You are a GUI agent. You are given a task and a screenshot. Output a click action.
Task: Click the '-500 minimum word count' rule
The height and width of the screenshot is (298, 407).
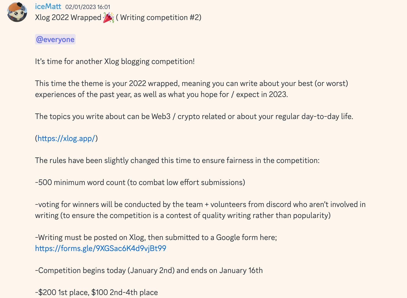[140, 182]
